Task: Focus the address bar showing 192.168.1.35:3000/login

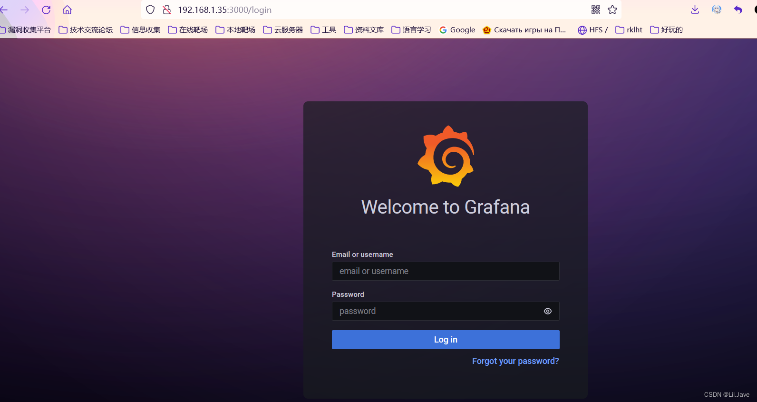Action: [380, 10]
